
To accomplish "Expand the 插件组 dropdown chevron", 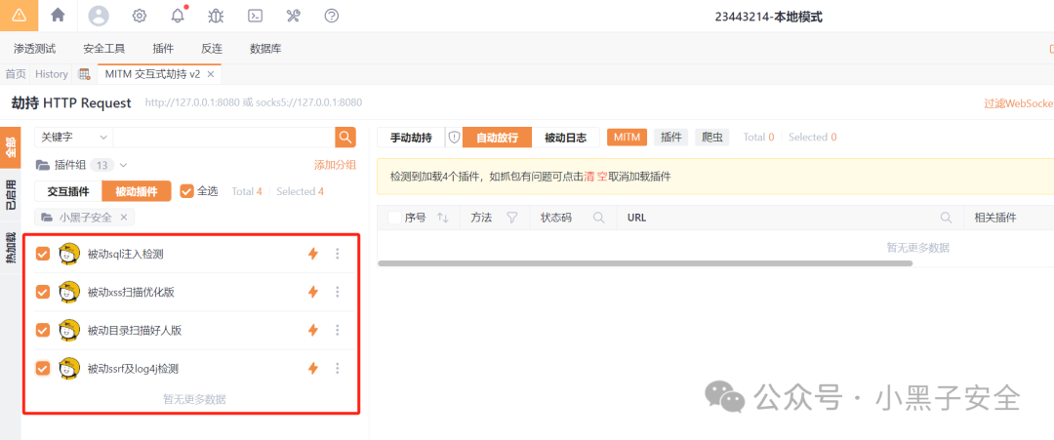I will tap(123, 165).
